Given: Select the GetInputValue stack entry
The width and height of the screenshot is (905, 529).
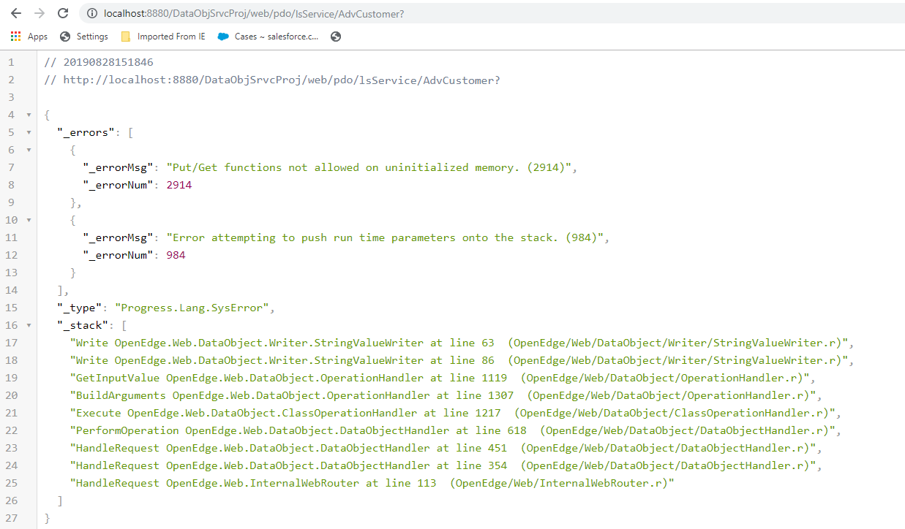Looking at the screenshot, I should tap(440, 378).
